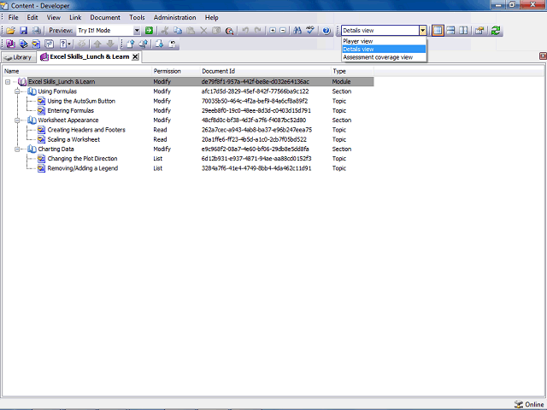Open the Link menu
Screen dimensions: 547x410
click(x=75, y=17)
